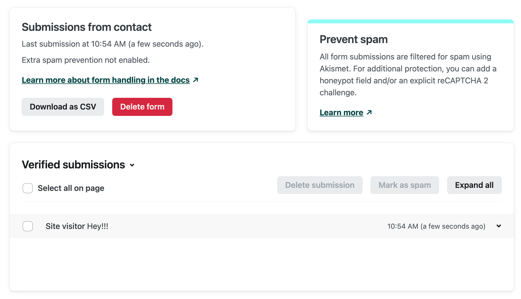This screenshot has width=521, height=299.
Task: Toggle Select all on page checkbox
Action: [28, 188]
